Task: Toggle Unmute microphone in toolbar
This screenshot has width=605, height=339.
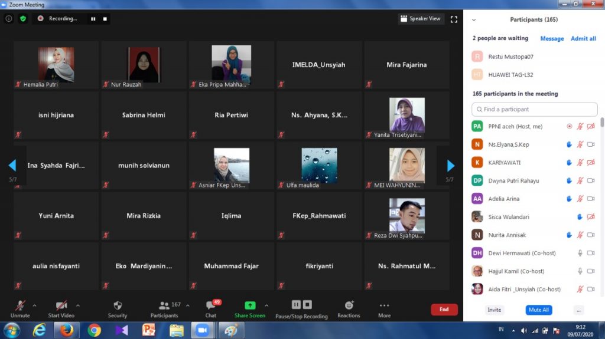Action: tap(20, 305)
